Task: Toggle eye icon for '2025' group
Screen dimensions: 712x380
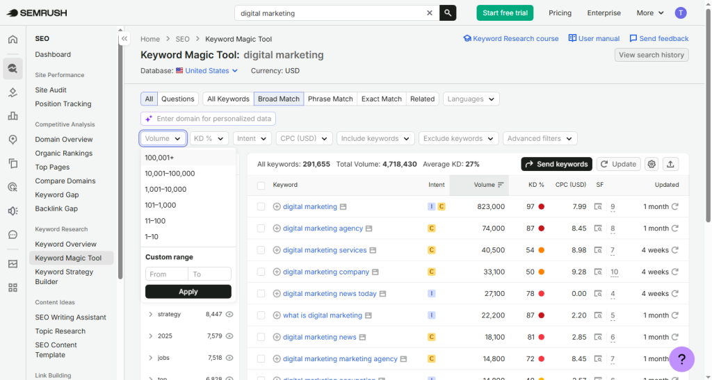Action: (x=229, y=336)
